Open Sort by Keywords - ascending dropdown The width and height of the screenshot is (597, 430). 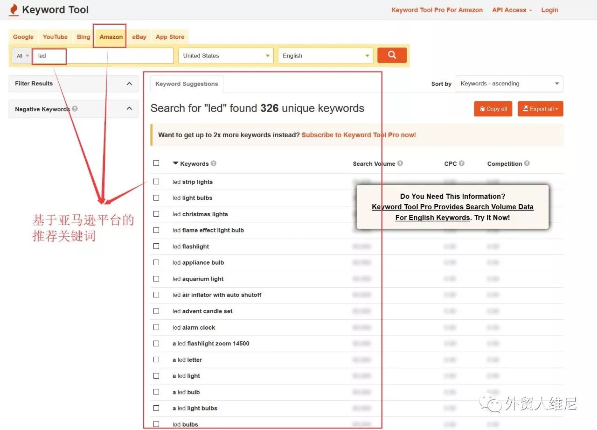(509, 84)
